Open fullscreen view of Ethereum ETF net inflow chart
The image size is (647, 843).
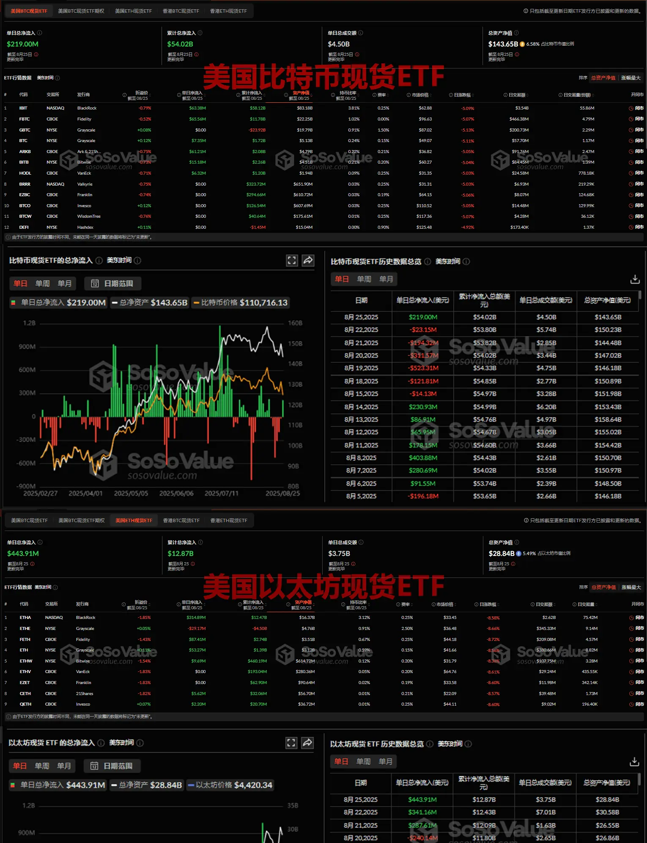pyautogui.click(x=291, y=743)
